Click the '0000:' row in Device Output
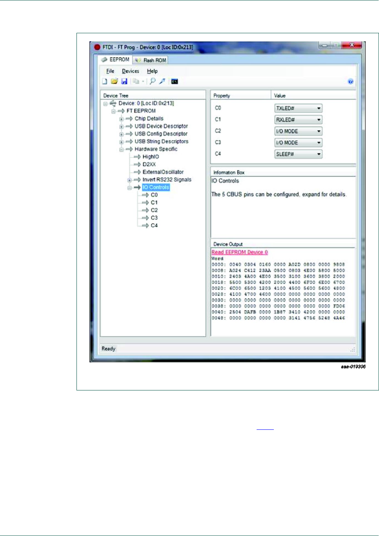379x536 pixels. point(278,264)
